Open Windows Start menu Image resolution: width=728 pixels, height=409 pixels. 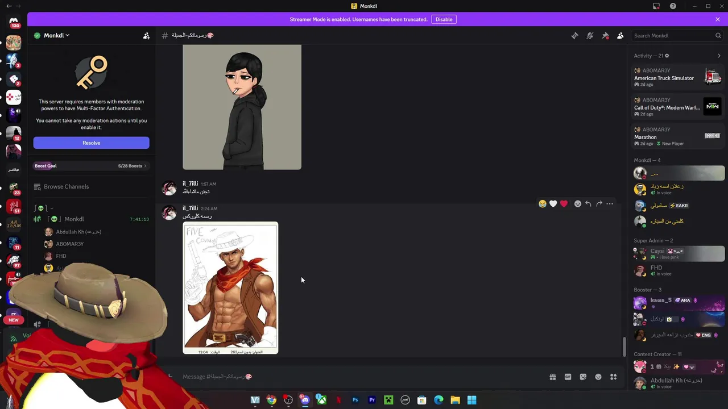click(x=472, y=400)
